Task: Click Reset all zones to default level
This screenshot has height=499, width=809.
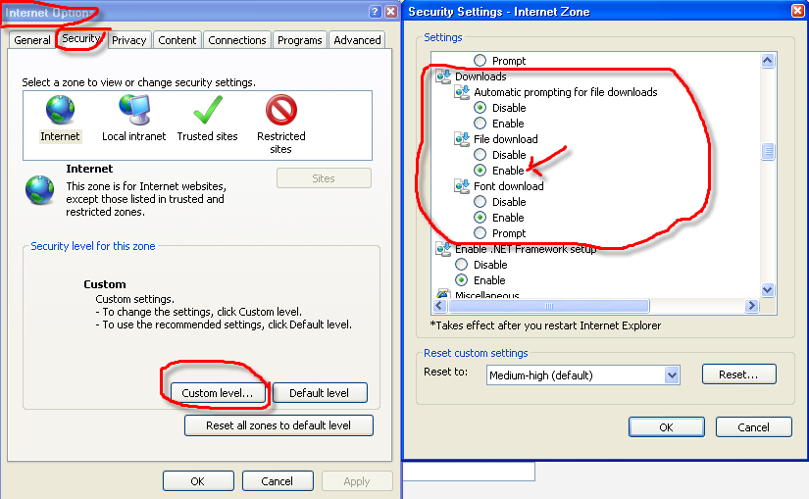Action: tap(278, 425)
